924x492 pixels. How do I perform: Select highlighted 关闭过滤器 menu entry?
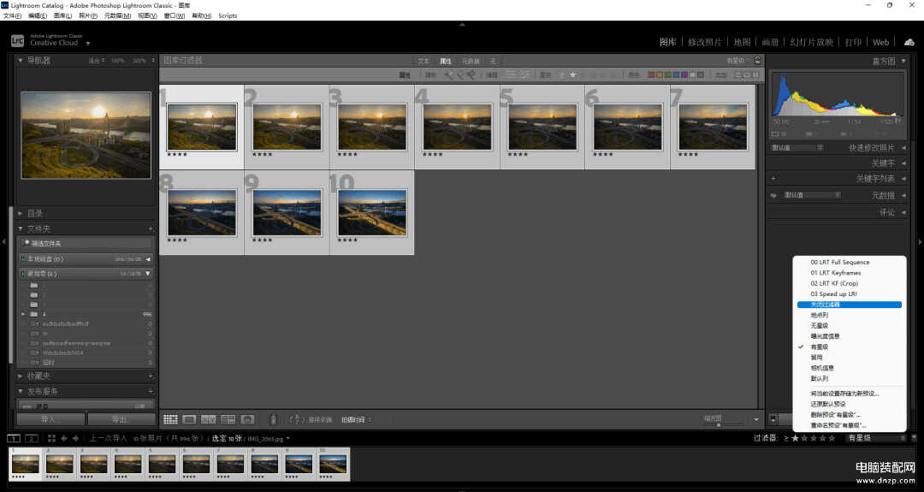pos(850,305)
